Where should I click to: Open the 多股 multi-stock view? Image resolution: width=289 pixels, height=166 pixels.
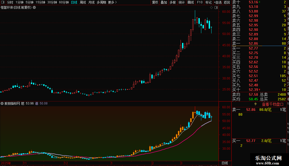pyautogui.click(x=173, y=2)
